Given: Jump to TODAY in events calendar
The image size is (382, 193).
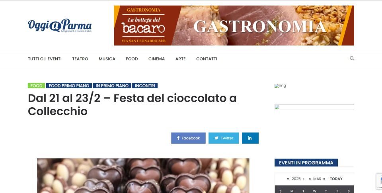Looking at the screenshot, I should (336, 179).
